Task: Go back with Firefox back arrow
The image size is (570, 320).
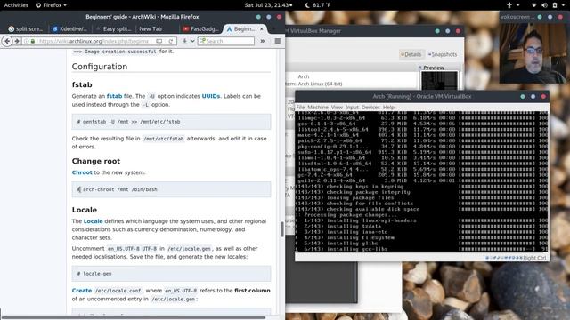Action: (7, 41)
